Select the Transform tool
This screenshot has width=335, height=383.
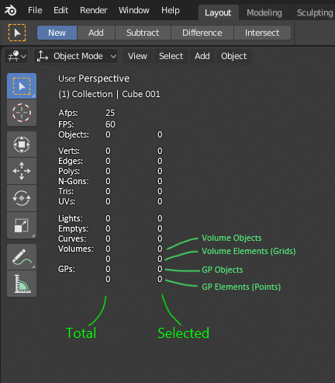click(22, 144)
